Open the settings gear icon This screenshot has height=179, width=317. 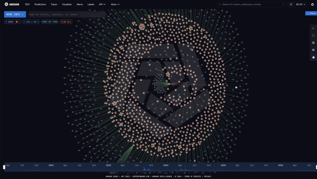312,5
